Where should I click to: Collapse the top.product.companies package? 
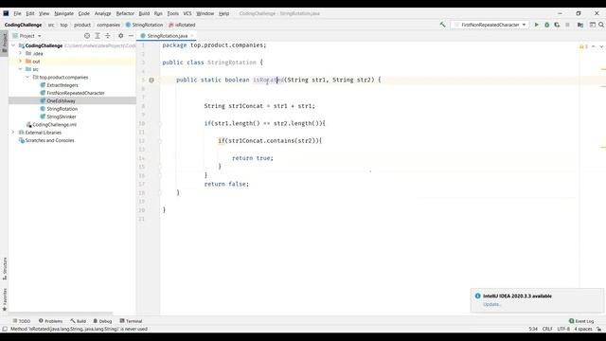pyautogui.click(x=27, y=77)
